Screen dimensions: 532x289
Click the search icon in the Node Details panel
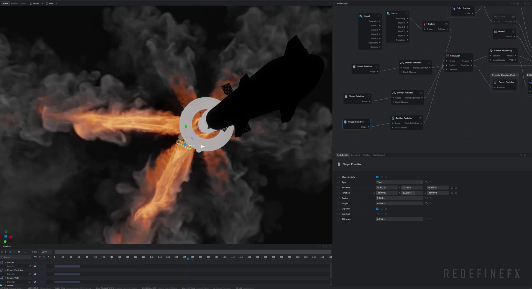[521, 155]
